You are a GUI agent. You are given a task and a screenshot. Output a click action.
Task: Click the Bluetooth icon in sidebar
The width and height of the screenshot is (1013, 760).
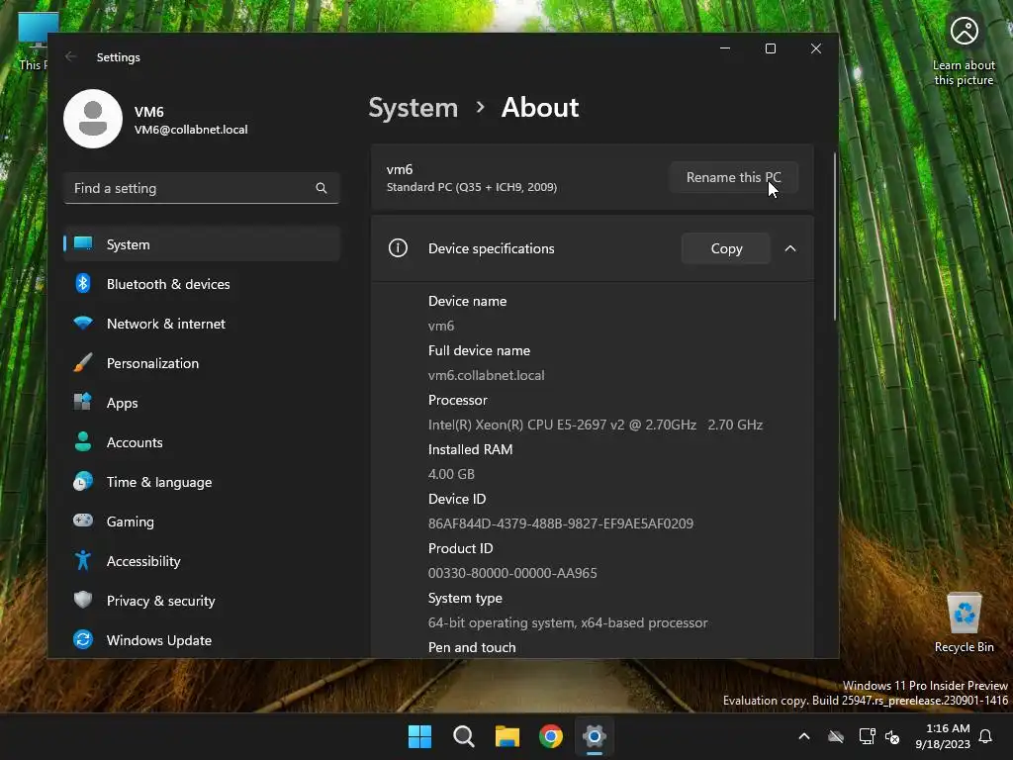click(x=83, y=283)
